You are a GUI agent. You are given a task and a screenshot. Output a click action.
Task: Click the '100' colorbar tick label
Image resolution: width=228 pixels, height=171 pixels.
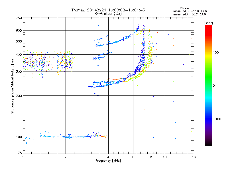pos(216,52)
